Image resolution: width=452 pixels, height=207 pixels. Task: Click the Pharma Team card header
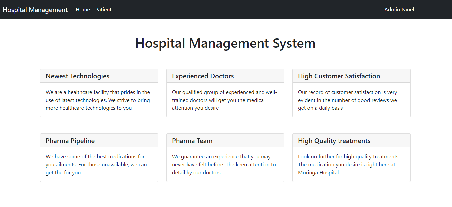(x=192, y=140)
